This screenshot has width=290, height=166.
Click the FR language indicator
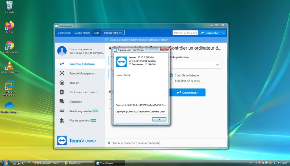(x=251, y=163)
